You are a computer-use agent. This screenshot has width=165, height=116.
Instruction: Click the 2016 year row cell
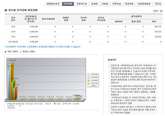click(x=13, y=37)
